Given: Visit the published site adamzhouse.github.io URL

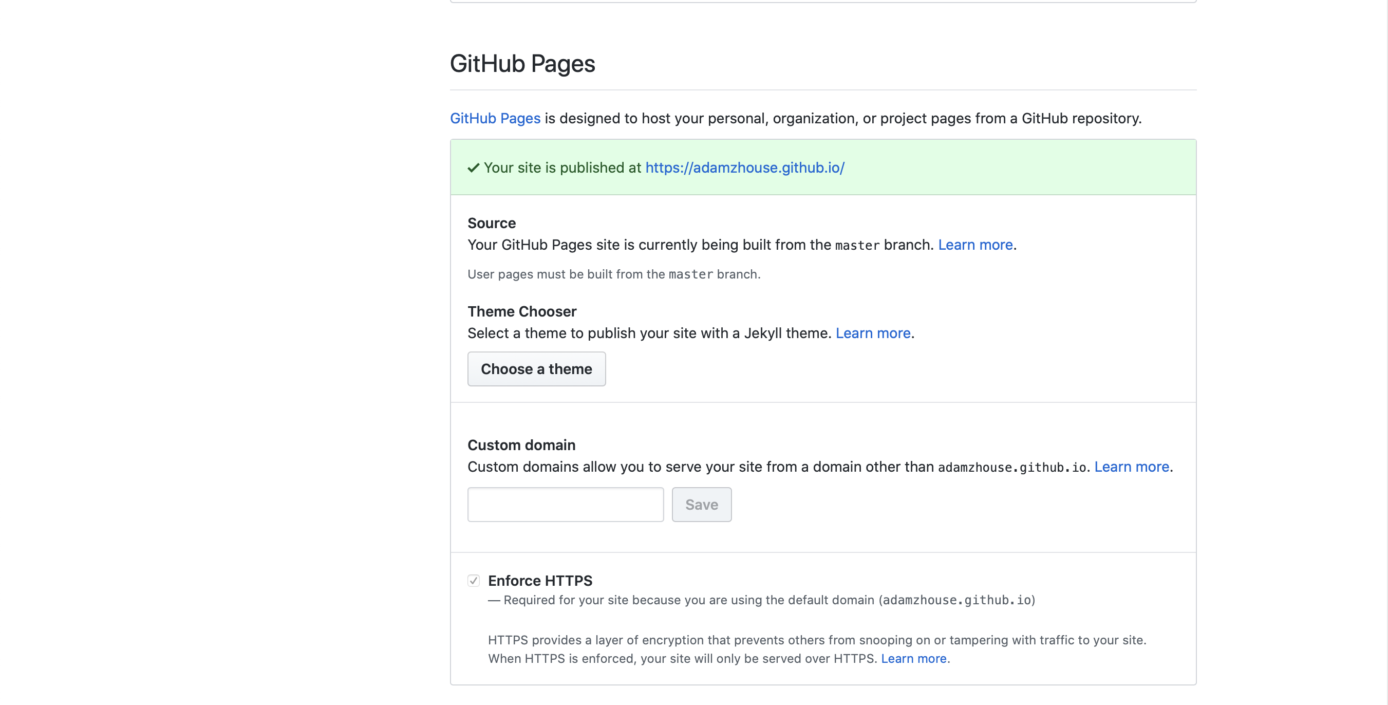Looking at the screenshot, I should click(x=745, y=168).
